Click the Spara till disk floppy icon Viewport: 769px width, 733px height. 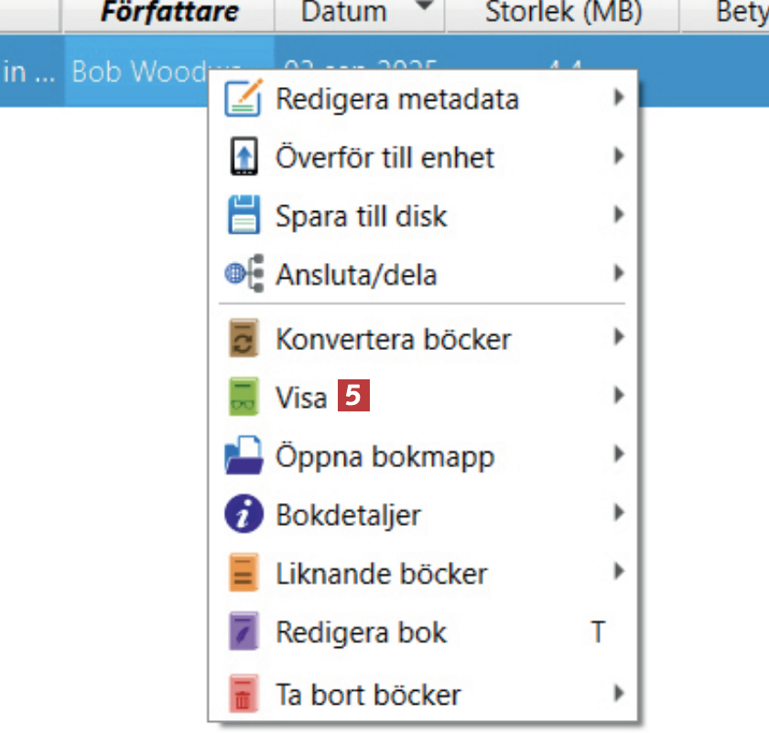coord(244,216)
